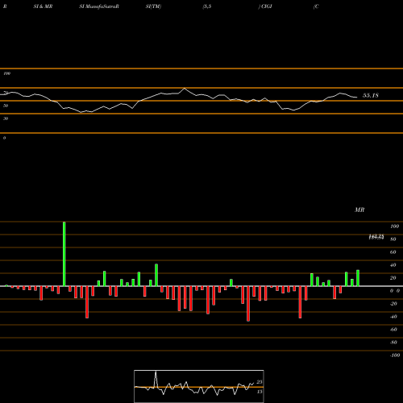Open the mini chart thumbnail at the bottom

[199, 386]
